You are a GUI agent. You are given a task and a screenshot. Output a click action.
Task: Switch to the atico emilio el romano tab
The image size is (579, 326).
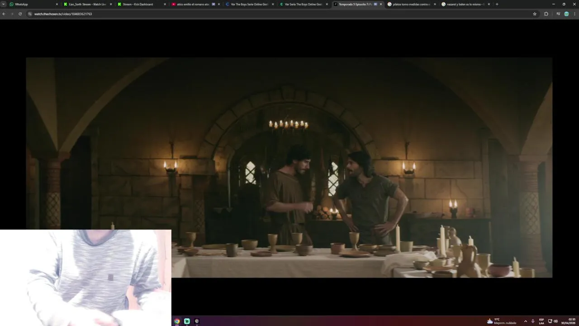[x=195, y=4]
